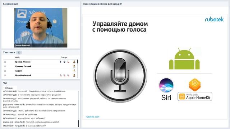Screen dimensions: 230x129
Task: Click chat message 'sonoff не работает'
Action: point(27,115)
